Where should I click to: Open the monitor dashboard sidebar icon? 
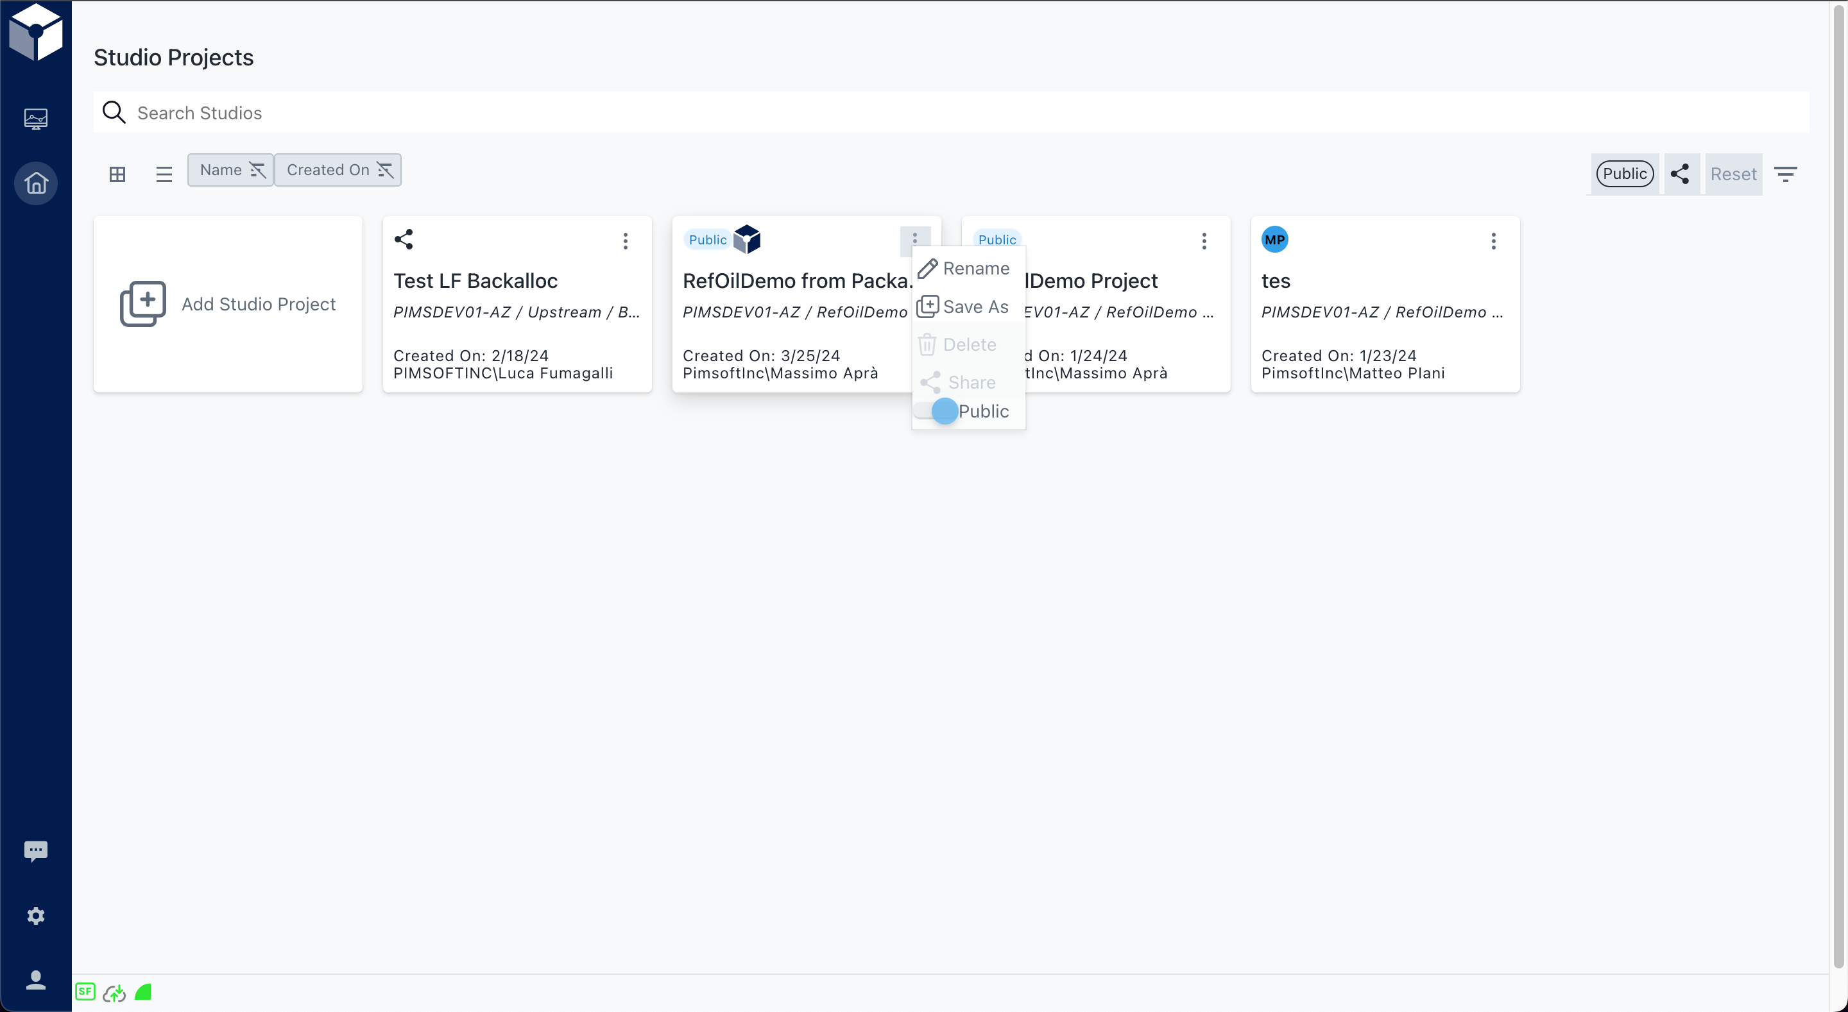[x=36, y=119]
